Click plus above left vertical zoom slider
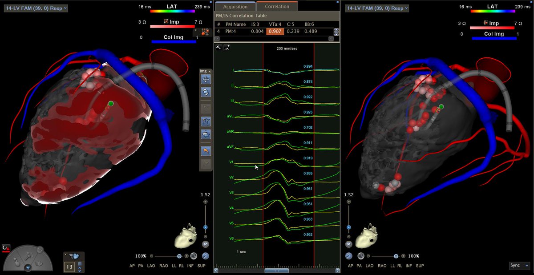534x275 pixels. [206, 202]
